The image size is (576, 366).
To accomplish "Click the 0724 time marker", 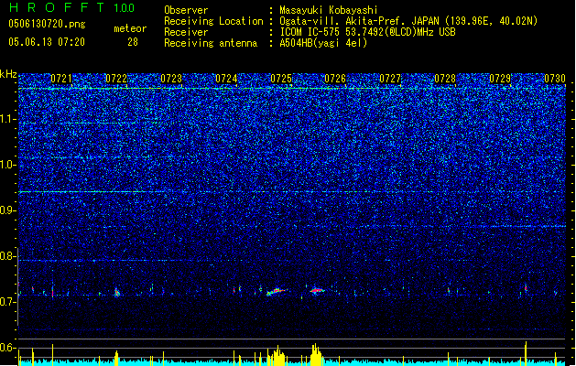I will click(226, 79).
